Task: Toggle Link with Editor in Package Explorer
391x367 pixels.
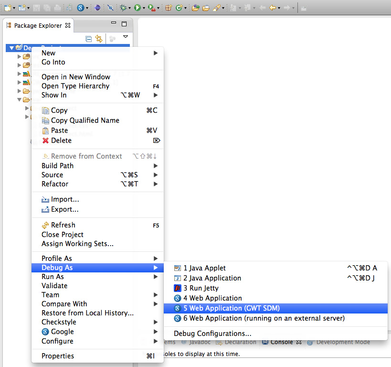Action: tap(99, 39)
